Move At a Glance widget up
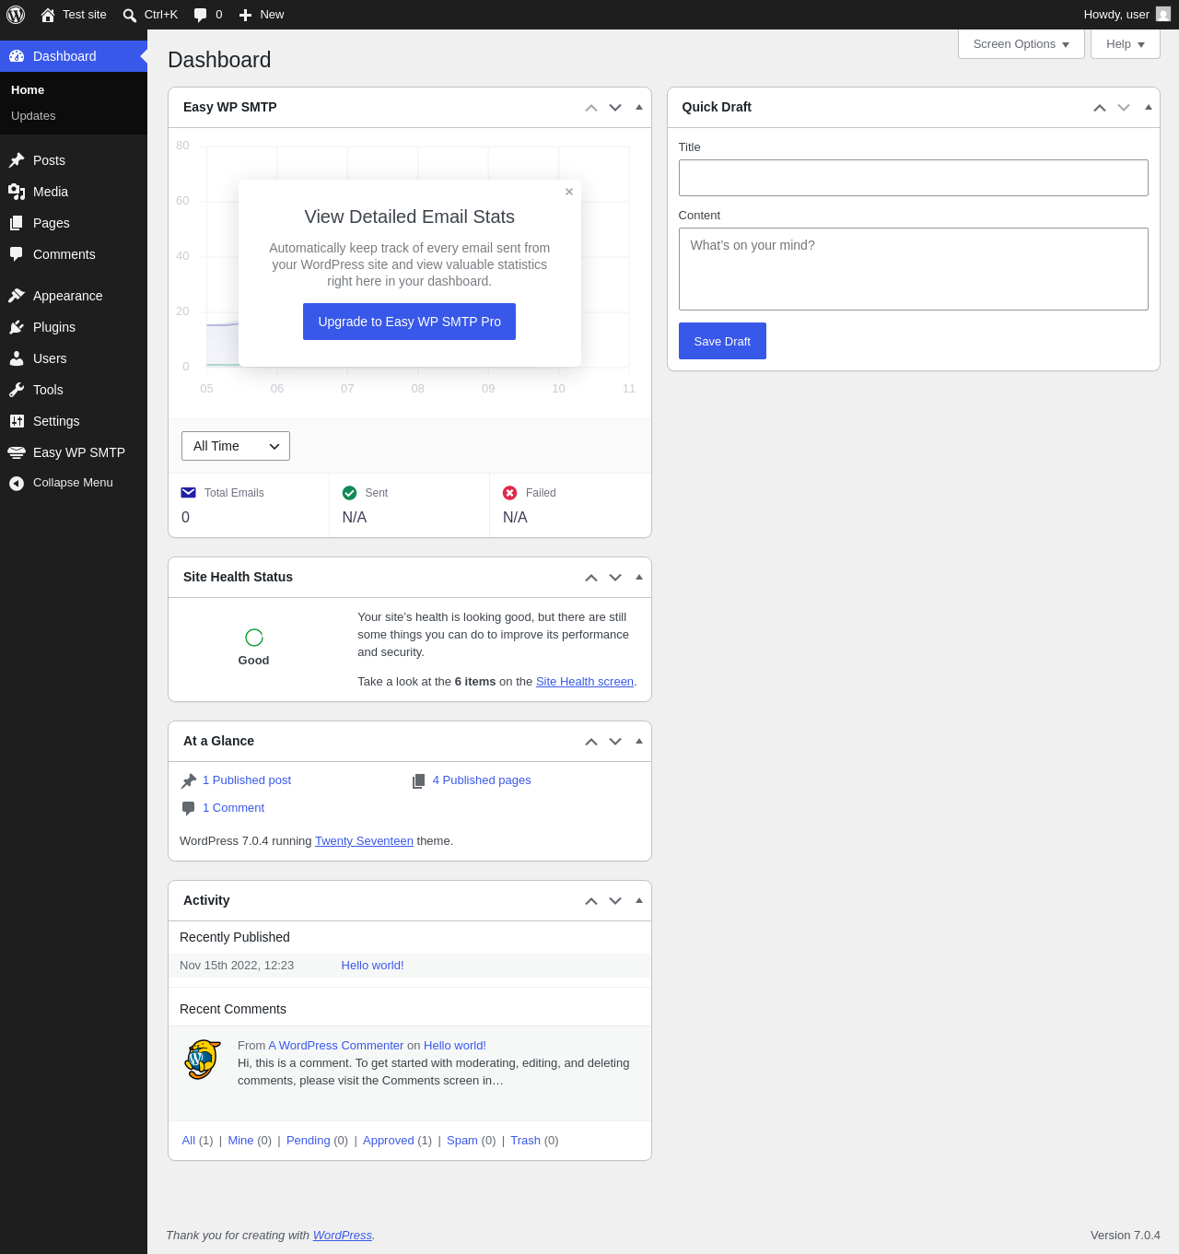 [x=591, y=742]
